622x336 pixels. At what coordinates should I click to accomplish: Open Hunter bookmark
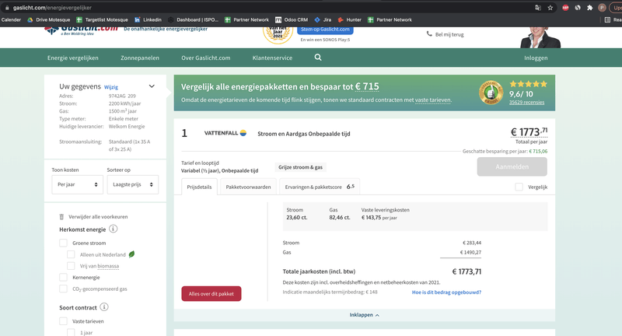pyautogui.click(x=349, y=20)
